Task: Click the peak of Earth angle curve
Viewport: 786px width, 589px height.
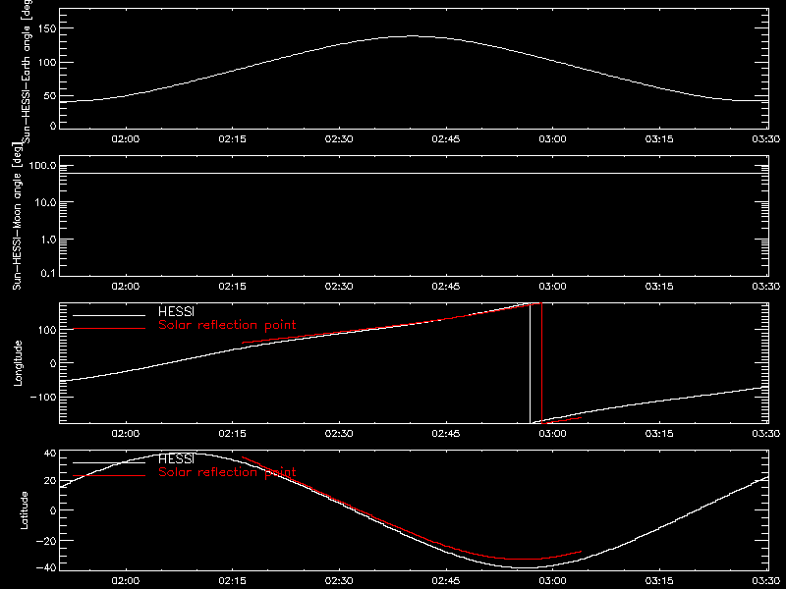Action: (x=411, y=36)
